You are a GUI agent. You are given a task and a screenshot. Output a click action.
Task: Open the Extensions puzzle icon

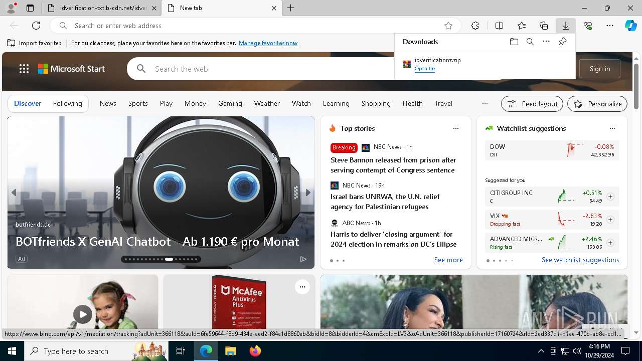[x=475, y=26]
